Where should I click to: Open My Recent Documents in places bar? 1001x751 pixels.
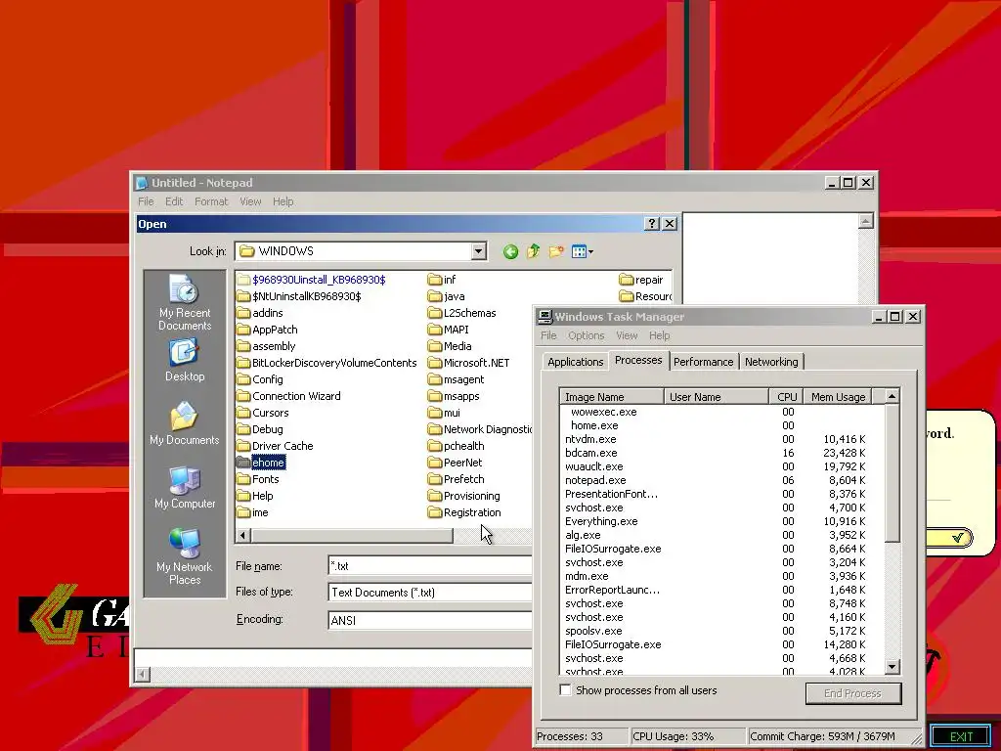coord(185,303)
